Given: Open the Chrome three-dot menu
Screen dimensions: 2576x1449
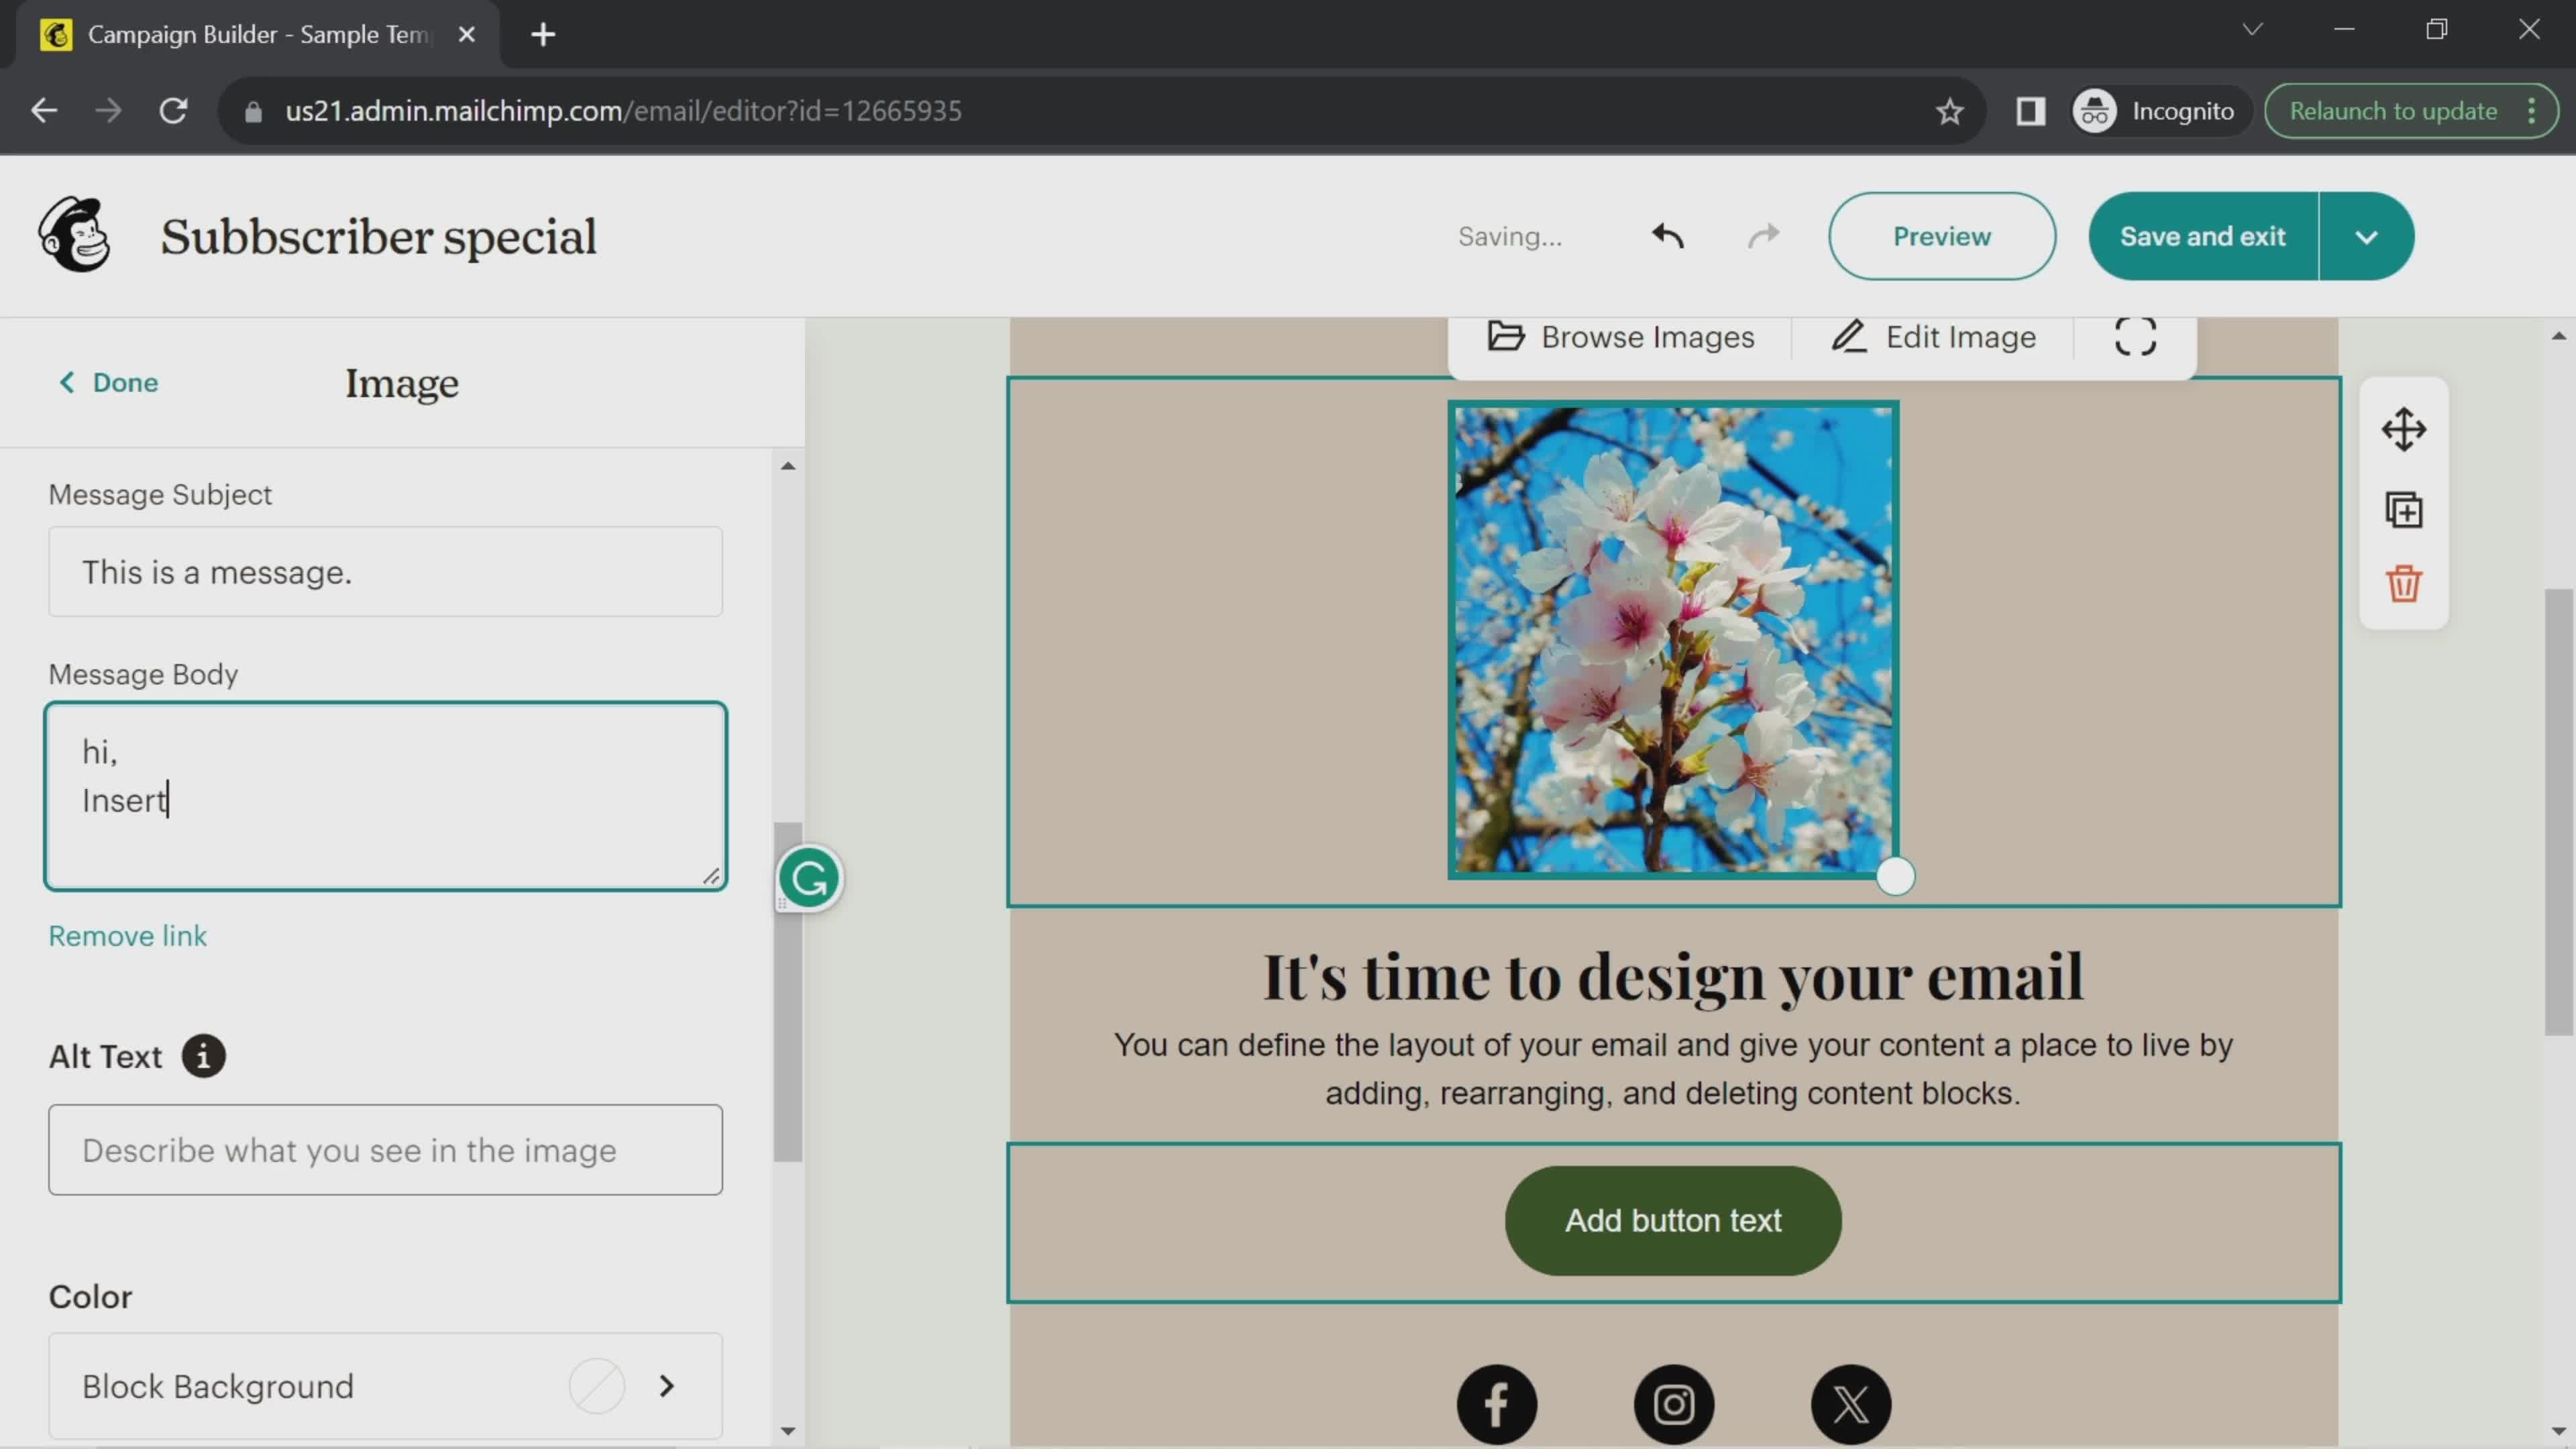Looking at the screenshot, I should pos(2532,111).
